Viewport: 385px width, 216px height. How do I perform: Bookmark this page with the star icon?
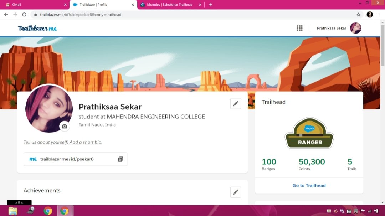point(359,15)
